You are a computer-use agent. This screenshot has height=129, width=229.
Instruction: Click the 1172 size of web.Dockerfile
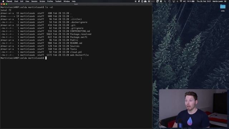coord(49,55)
